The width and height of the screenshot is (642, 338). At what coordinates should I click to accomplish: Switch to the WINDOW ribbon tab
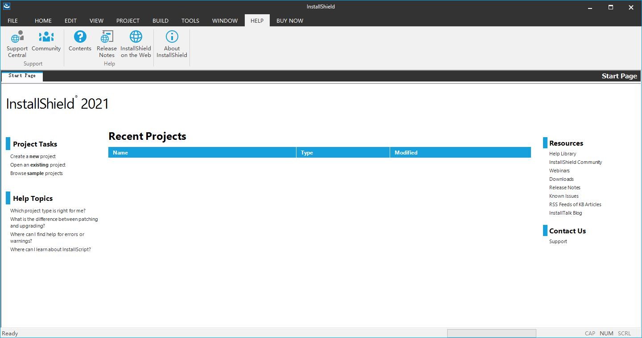tap(225, 20)
